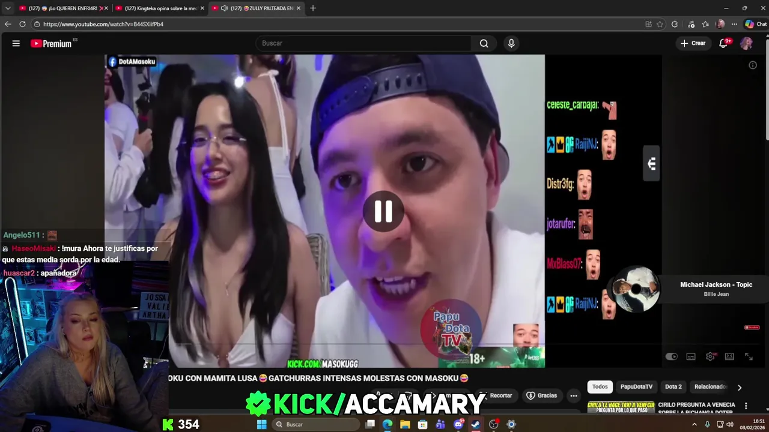Switch to theater mode view
This screenshot has height=432, width=769.
coord(729,356)
